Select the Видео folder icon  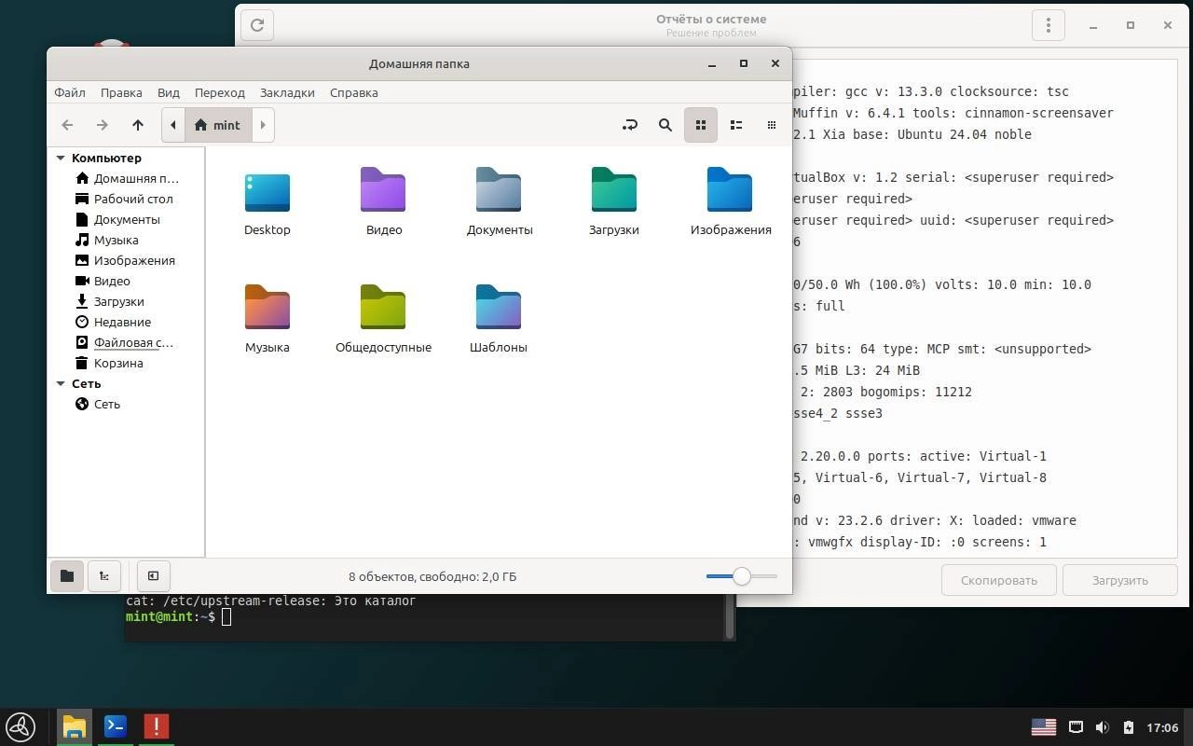(x=383, y=189)
